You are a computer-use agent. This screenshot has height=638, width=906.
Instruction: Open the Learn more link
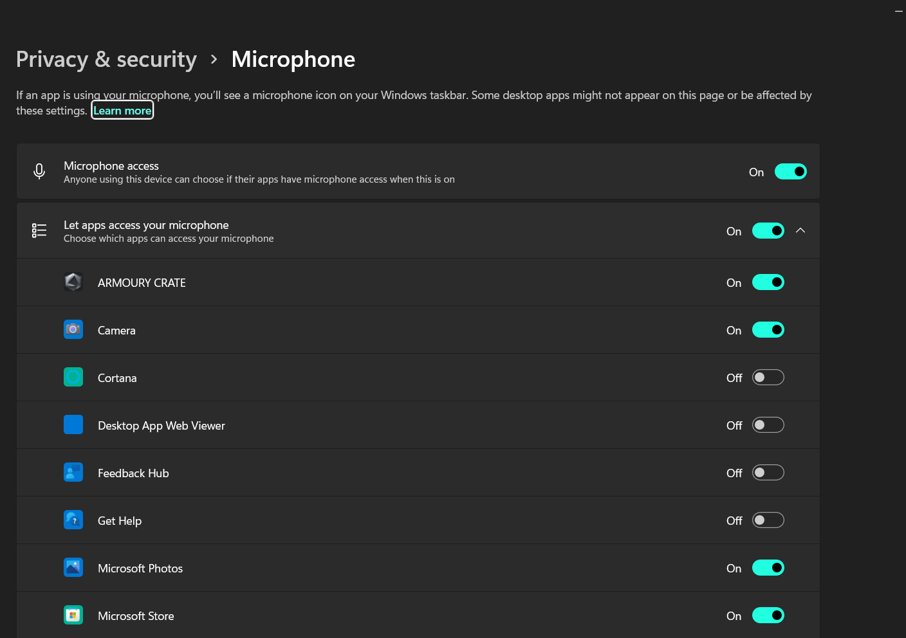(122, 111)
